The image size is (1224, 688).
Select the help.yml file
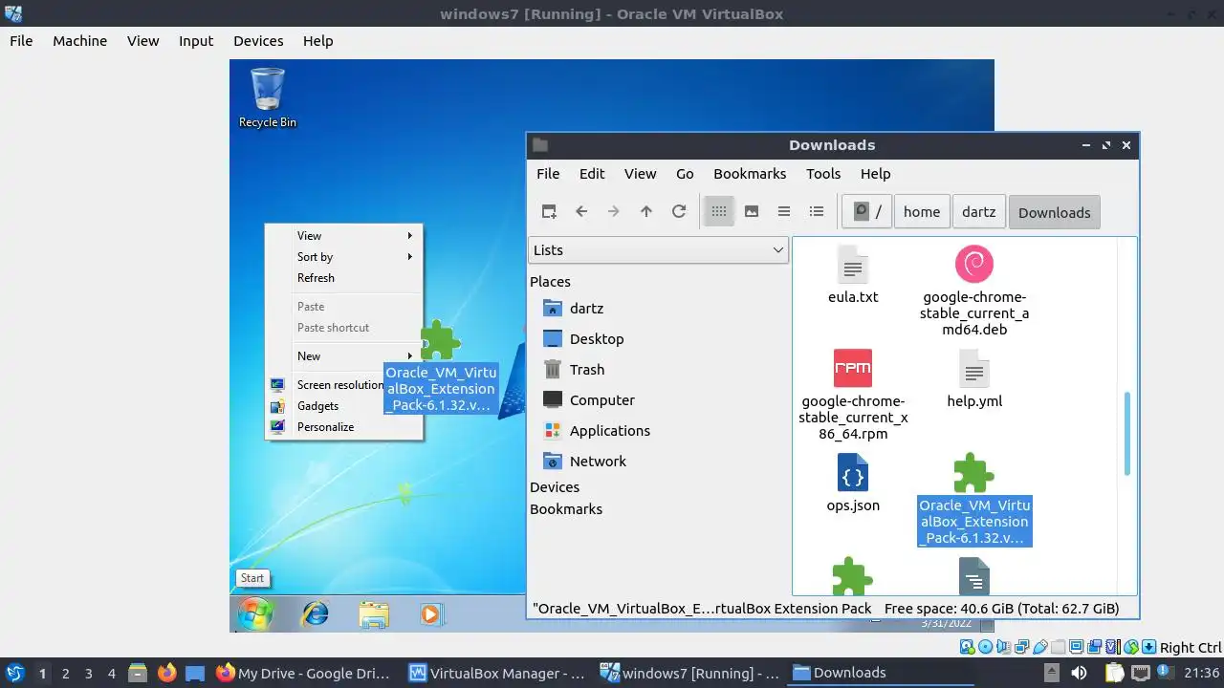point(974,378)
